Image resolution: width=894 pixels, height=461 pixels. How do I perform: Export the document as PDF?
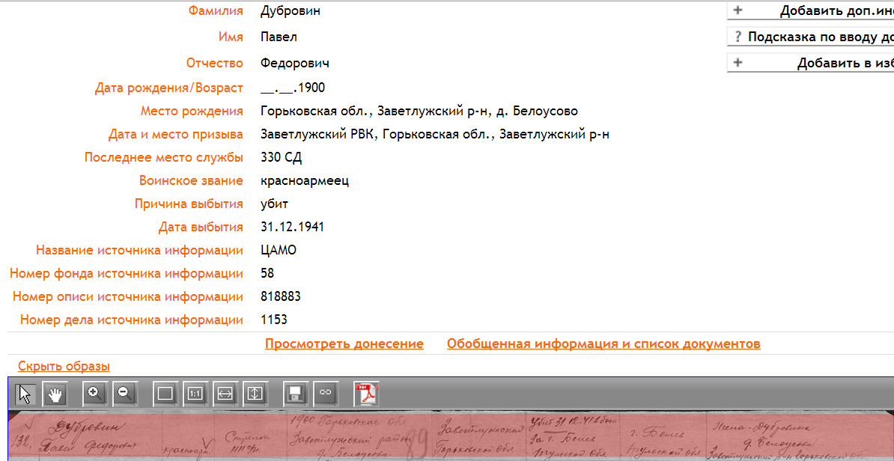pos(366,393)
